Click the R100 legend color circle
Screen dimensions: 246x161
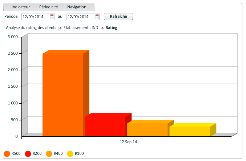tap(70, 154)
